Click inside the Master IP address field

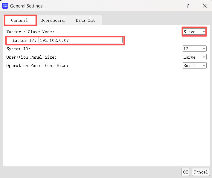pyautogui.click(x=80, y=40)
